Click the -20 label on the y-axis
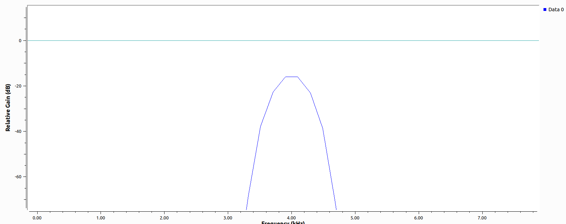566x224 pixels. coord(18,86)
